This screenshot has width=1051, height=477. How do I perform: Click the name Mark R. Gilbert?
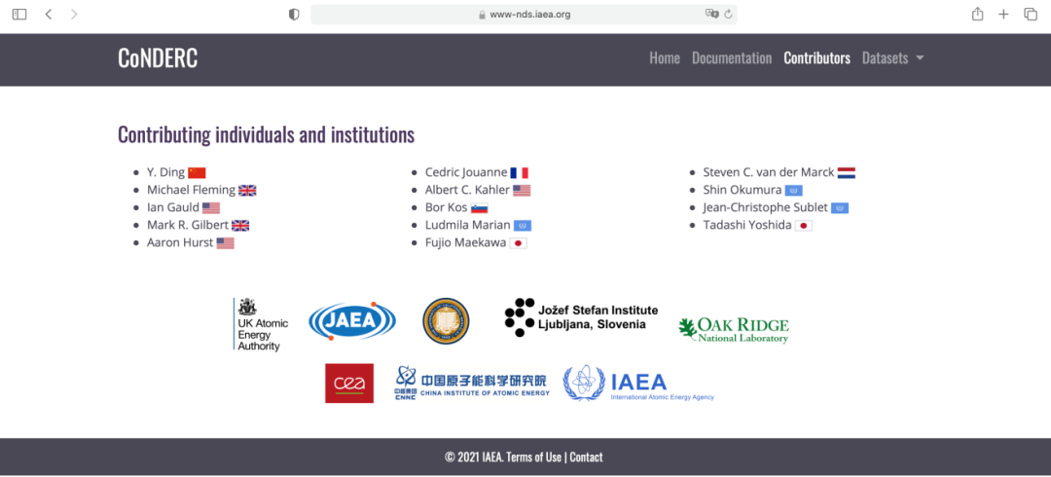point(188,226)
